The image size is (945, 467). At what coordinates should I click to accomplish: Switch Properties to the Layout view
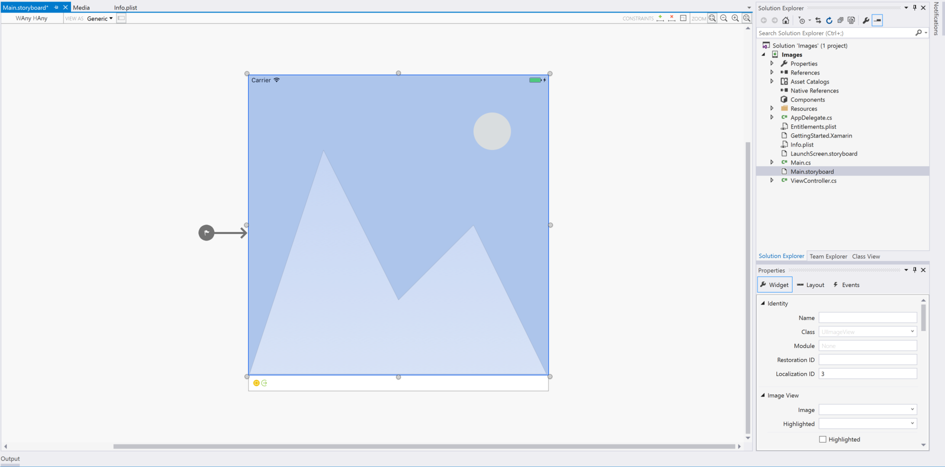pyautogui.click(x=810, y=284)
